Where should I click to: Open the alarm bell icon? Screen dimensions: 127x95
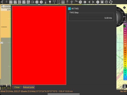102,2
